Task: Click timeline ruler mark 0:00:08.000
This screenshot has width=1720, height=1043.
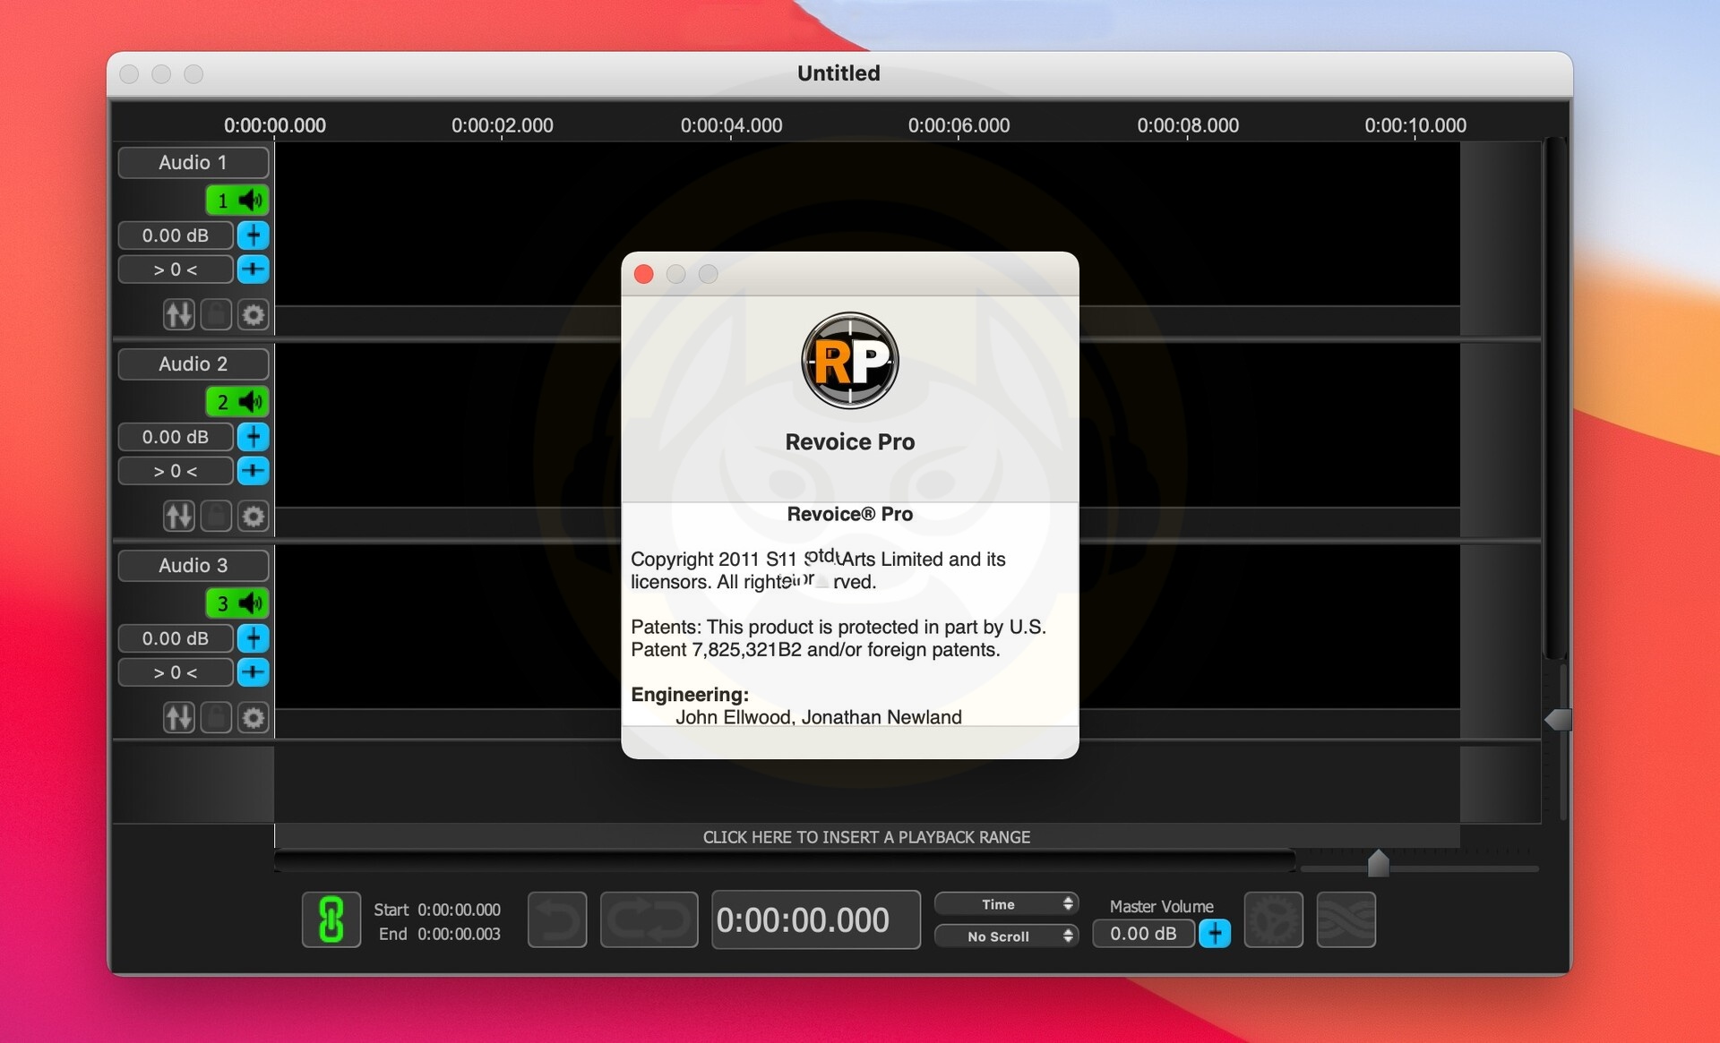Action: 1188,125
